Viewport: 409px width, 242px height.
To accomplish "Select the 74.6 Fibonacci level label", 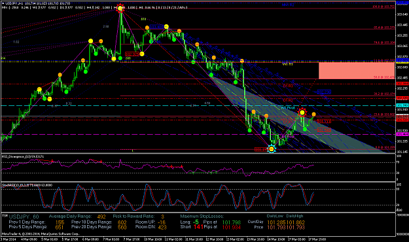I will pyautogui.click(x=384, y=43).
